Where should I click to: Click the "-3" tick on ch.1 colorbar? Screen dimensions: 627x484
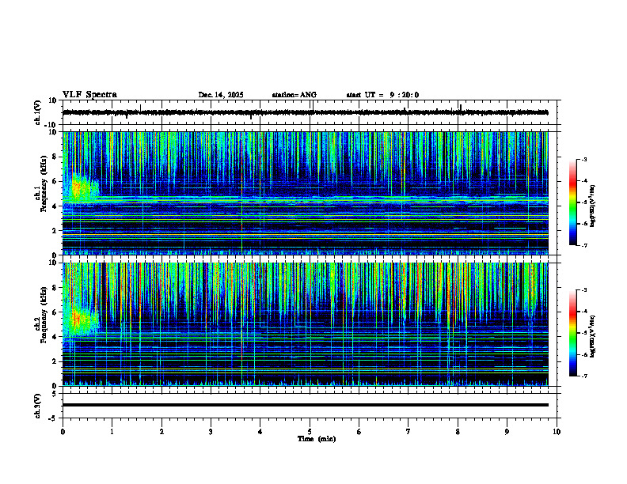click(584, 159)
